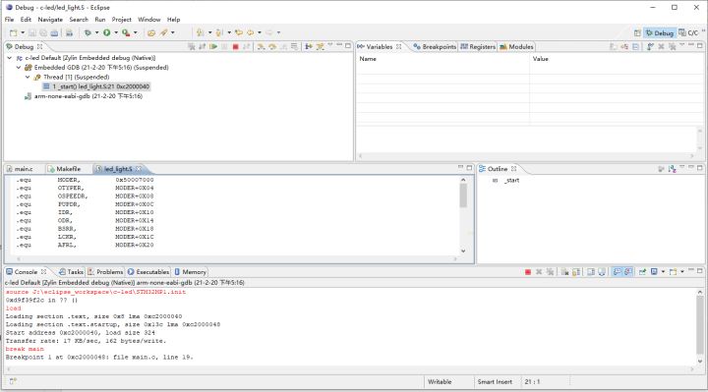Open dropdown arrow next to Run button
The height and width of the screenshot is (392, 708).
(116, 32)
